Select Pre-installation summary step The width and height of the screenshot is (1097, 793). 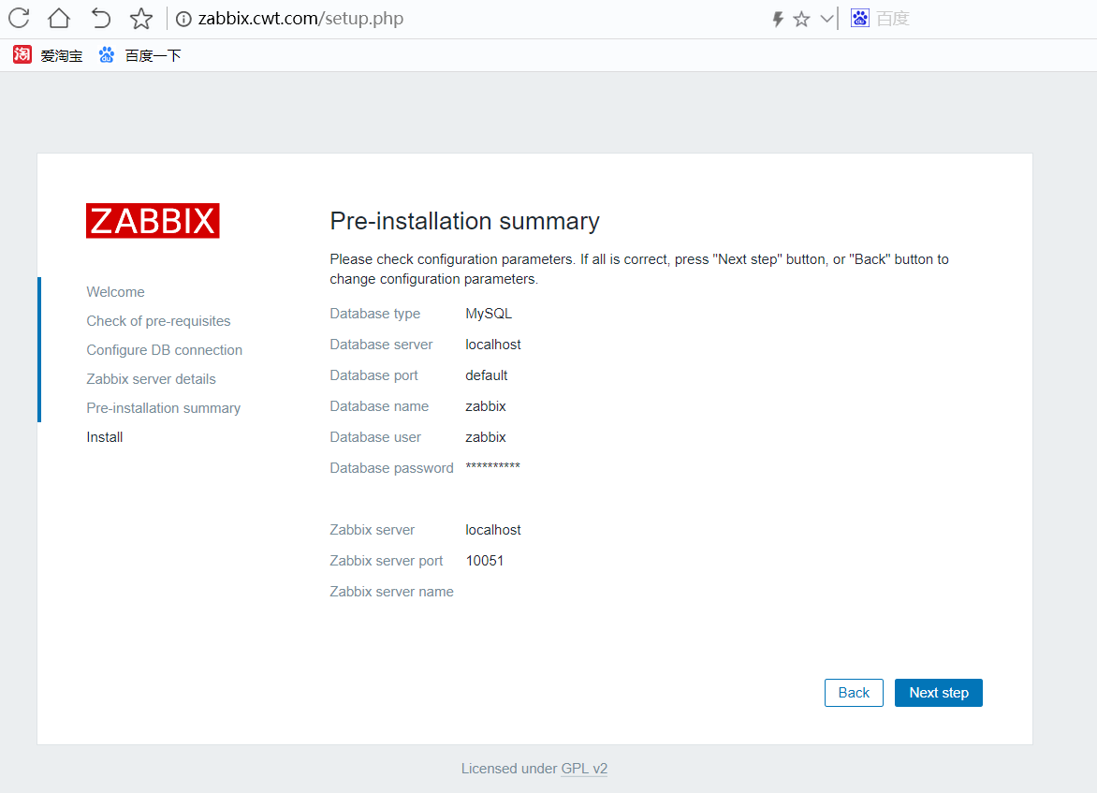pos(163,408)
